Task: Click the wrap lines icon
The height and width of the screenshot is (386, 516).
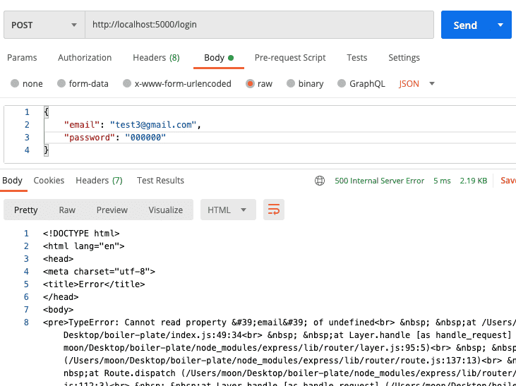Action: pyautogui.click(x=274, y=210)
